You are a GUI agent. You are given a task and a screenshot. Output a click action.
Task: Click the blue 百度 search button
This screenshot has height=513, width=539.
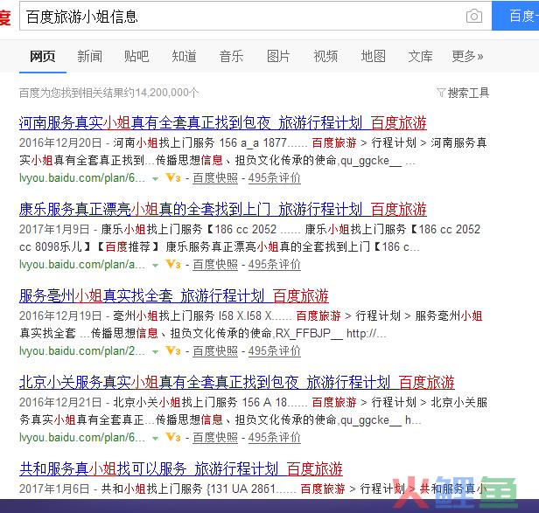click(x=515, y=16)
